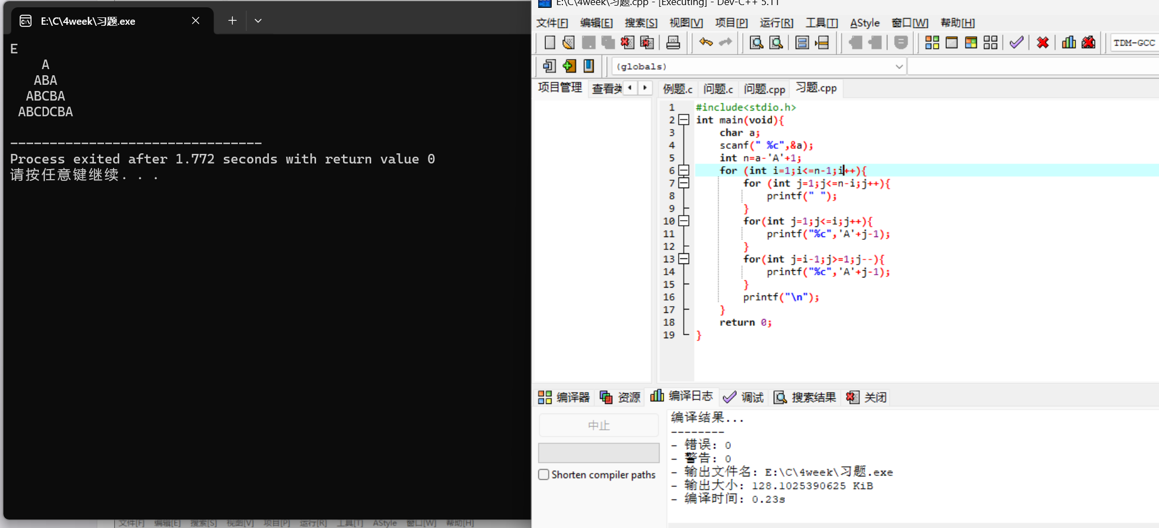Image resolution: width=1159 pixels, height=528 pixels.
Task: Switch to the 例题.c editor tab
Action: [x=678, y=89]
